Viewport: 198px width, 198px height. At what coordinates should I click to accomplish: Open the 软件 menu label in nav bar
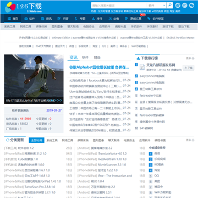click(32, 19)
